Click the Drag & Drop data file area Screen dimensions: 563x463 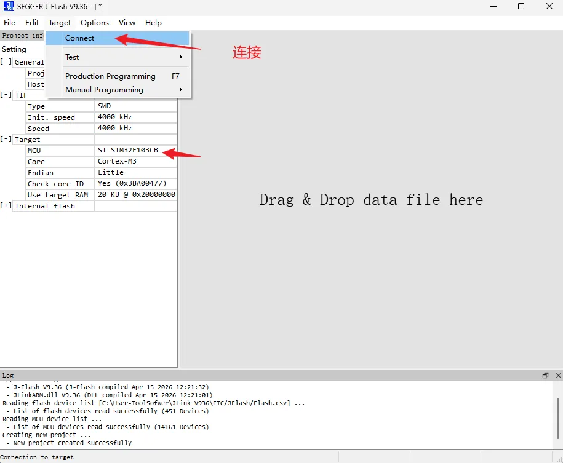click(371, 200)
